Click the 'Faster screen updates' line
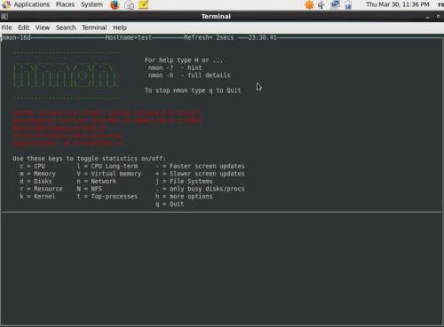 pos(201,167)
